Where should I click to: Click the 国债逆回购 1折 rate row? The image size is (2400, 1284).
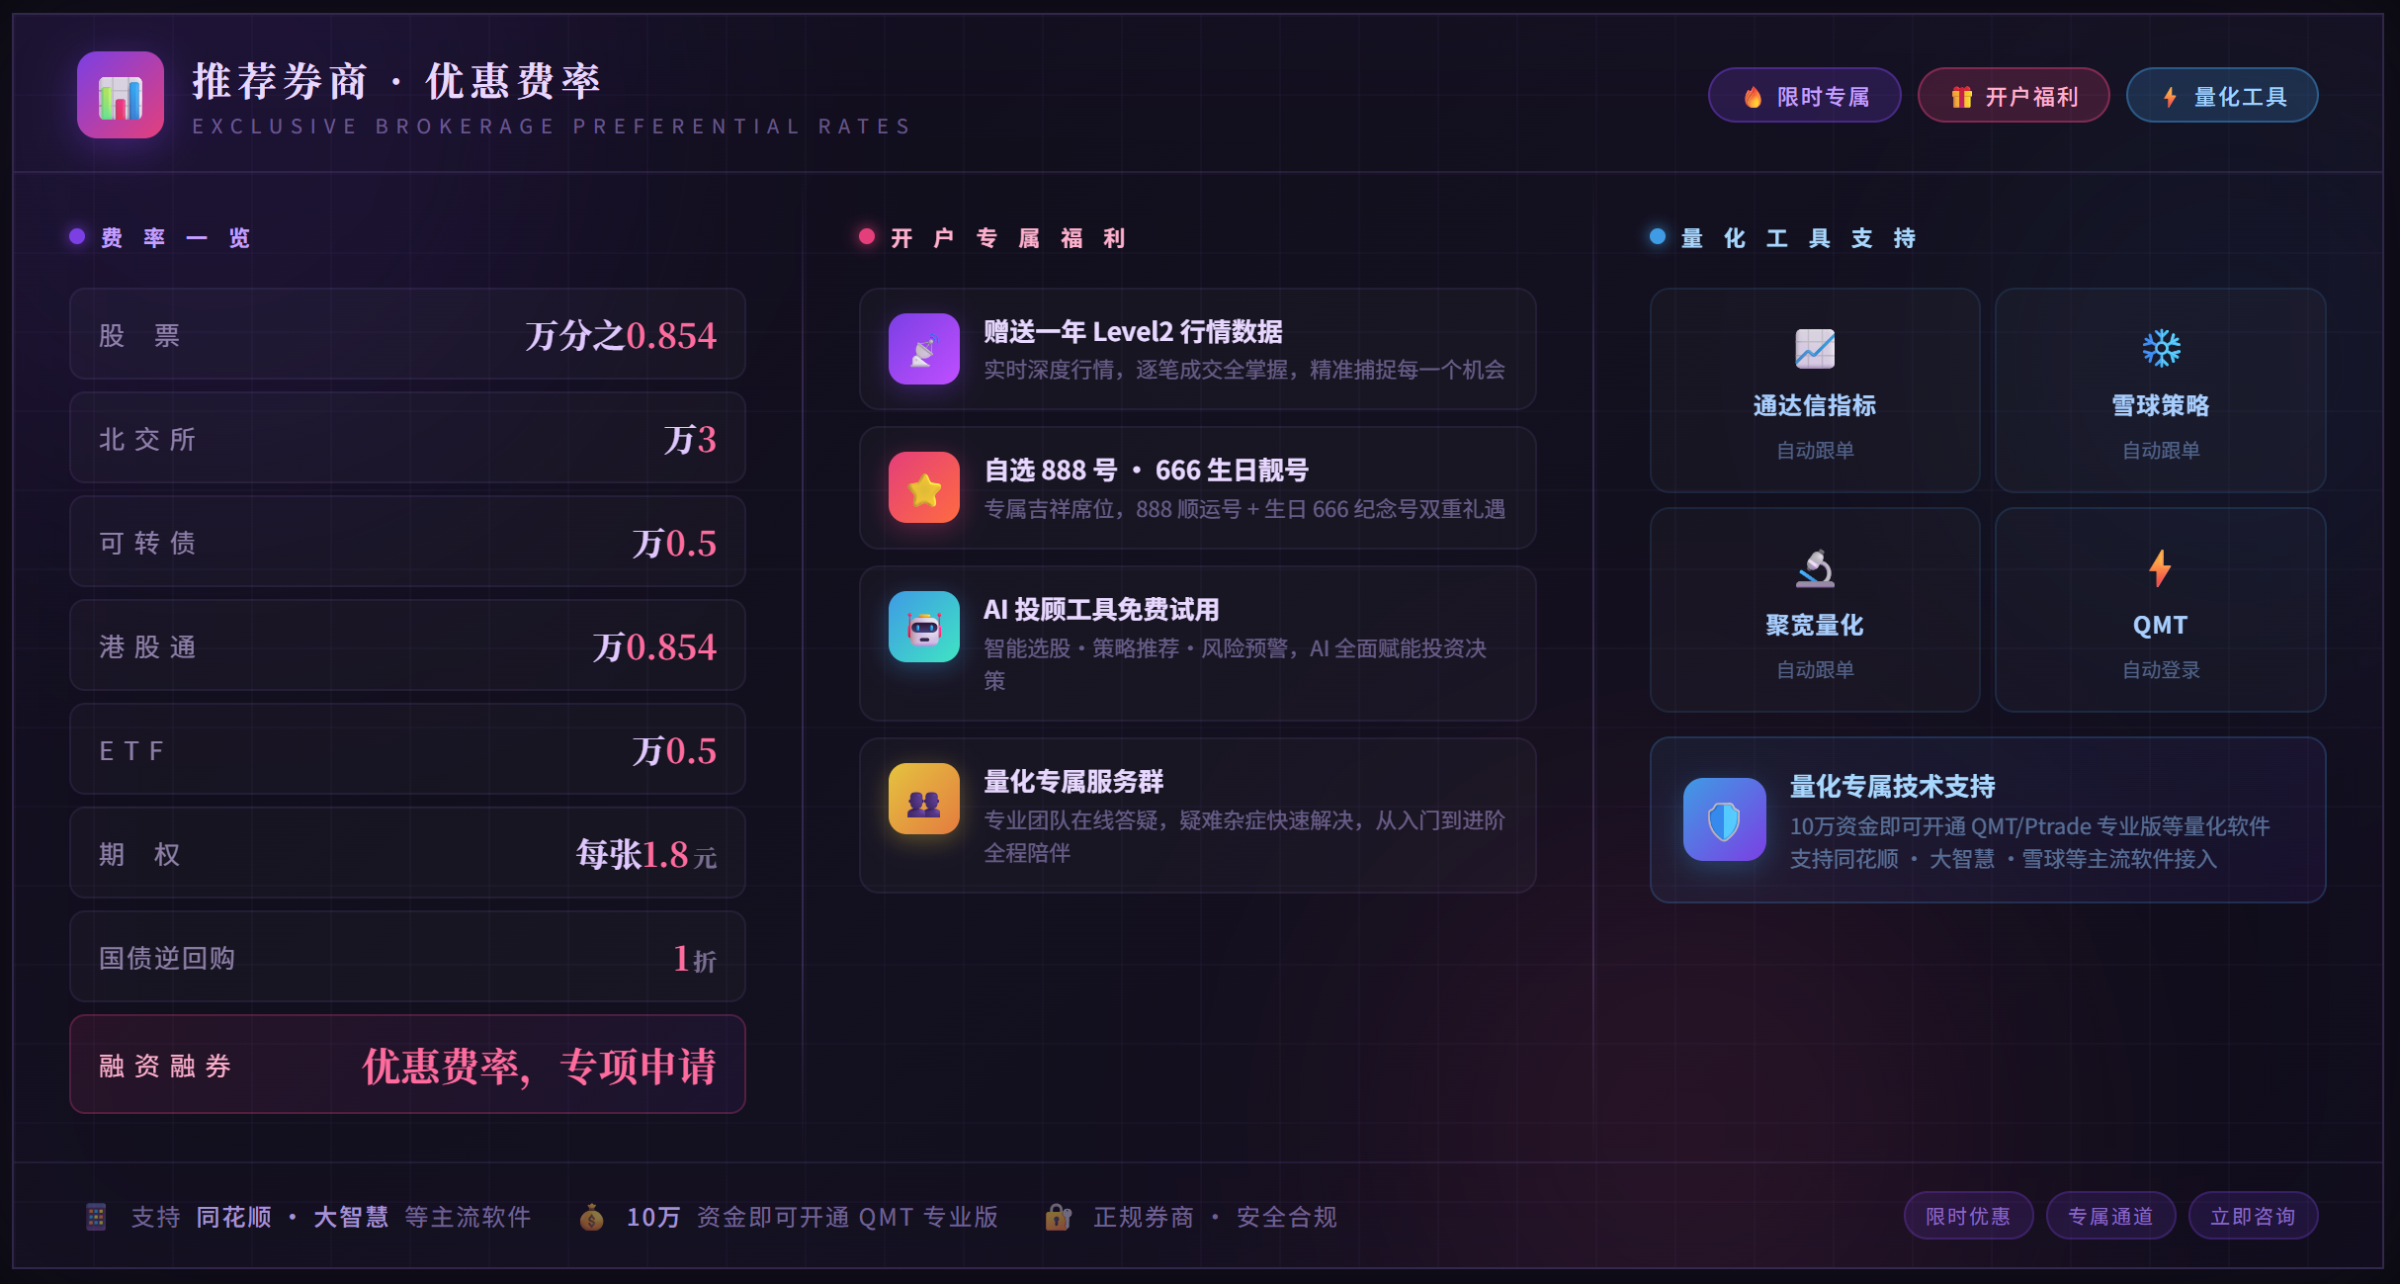pyautogui.click(x=407, y=957)
